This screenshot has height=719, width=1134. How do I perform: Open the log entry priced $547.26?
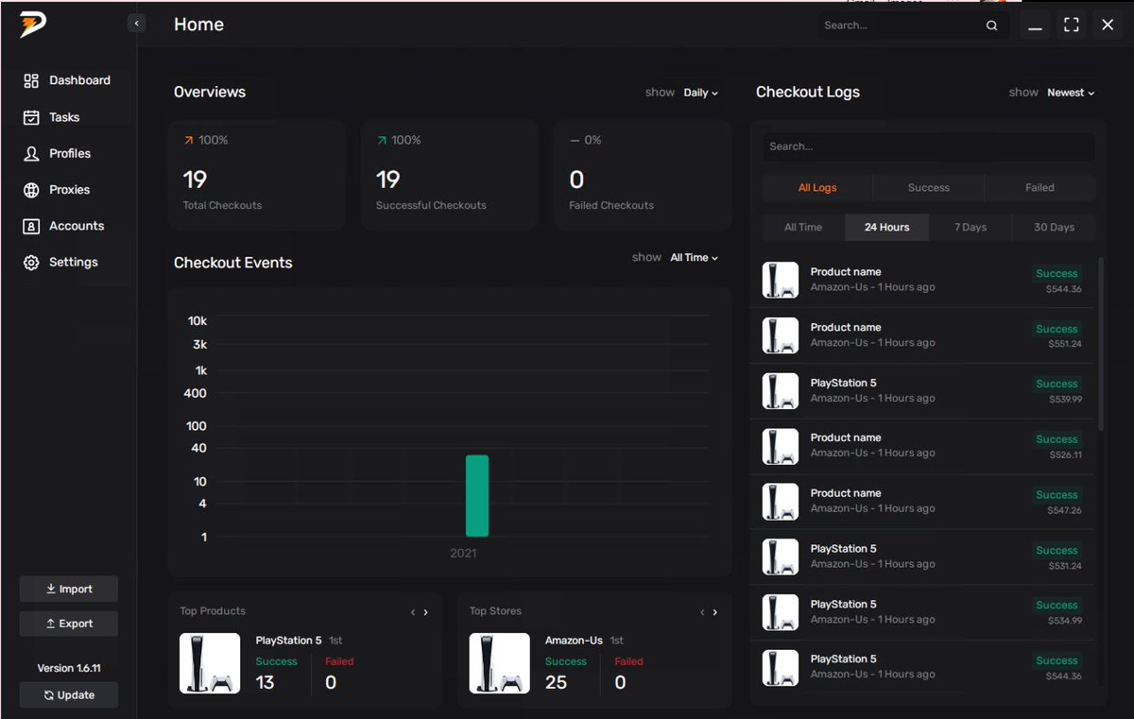point(923,502)
